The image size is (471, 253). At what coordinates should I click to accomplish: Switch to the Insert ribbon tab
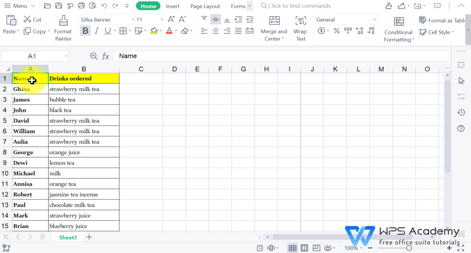tap(173, 6)
